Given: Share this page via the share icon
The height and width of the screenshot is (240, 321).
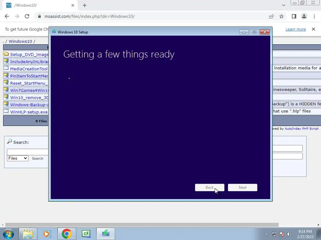Looking at the screenshot, I should (271, 16).
